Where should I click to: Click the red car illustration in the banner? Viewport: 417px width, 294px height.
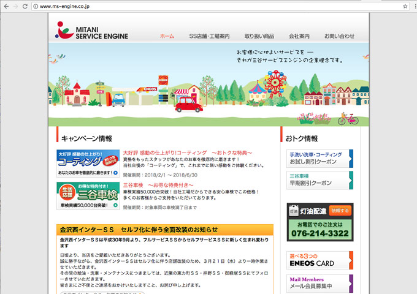point(188,104)
